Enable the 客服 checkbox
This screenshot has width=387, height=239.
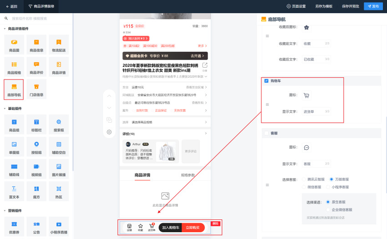(x=266, y=133)
